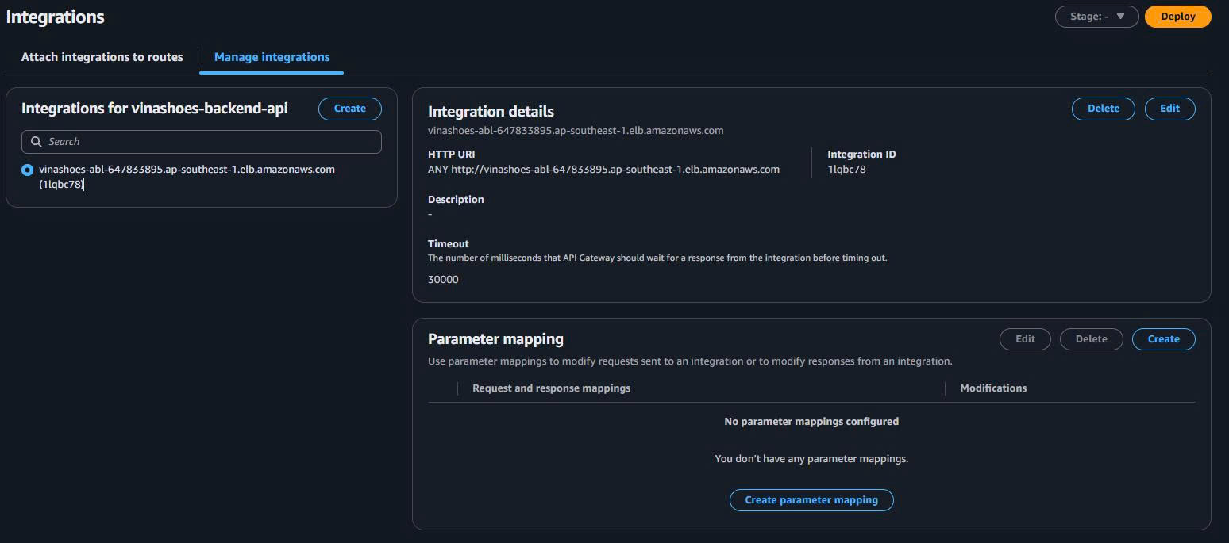
Task: Edit the Integration details
Action: (x=1169, y=109)
